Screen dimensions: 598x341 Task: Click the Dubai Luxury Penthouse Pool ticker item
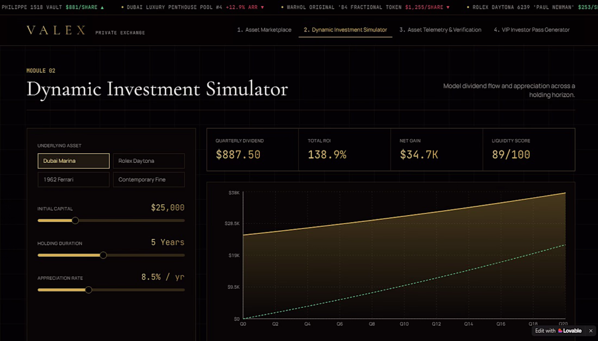pos(192,7)
